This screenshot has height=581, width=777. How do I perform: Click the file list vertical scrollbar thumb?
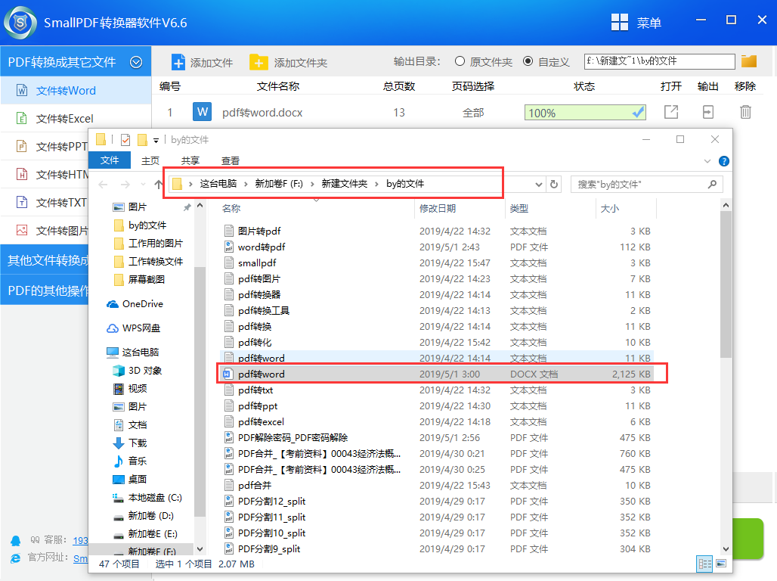[726, 284]
